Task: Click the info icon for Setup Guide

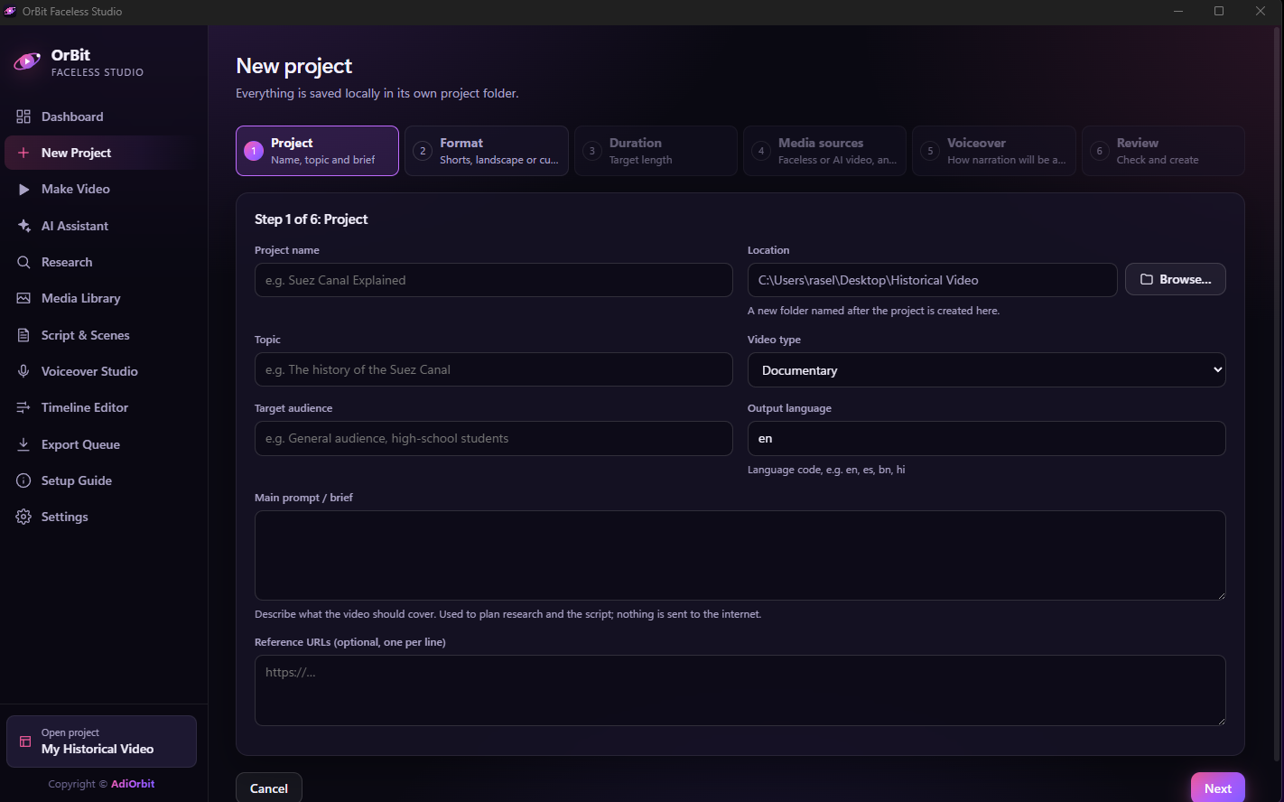Action: tap(23, 480)
